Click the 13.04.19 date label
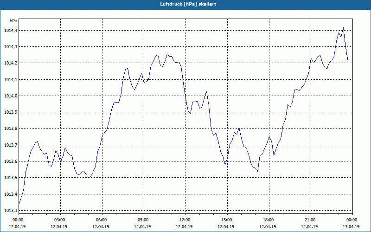Viewport: 371px width, 232px height. point(351,227)
